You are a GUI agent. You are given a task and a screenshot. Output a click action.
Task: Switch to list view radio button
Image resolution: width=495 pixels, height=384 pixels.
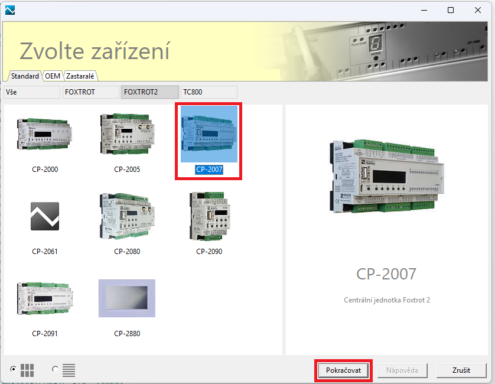56,369
